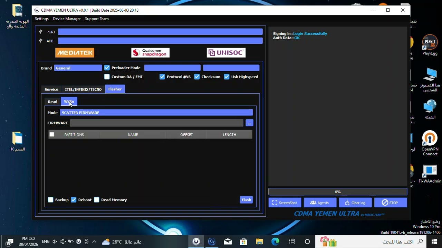Select the Qualcomm Snapdragon chipset logo

point(150,52)
